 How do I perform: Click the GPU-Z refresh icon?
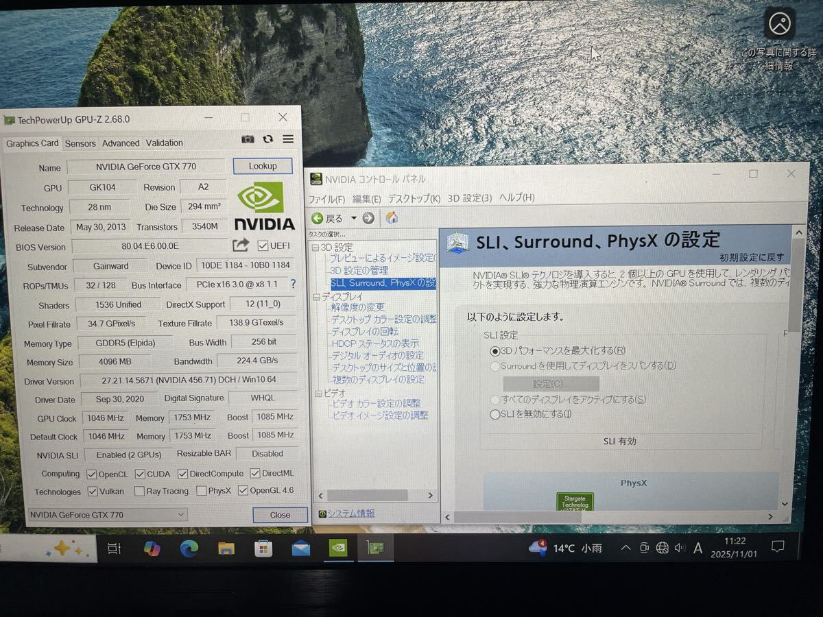(268, 139)
